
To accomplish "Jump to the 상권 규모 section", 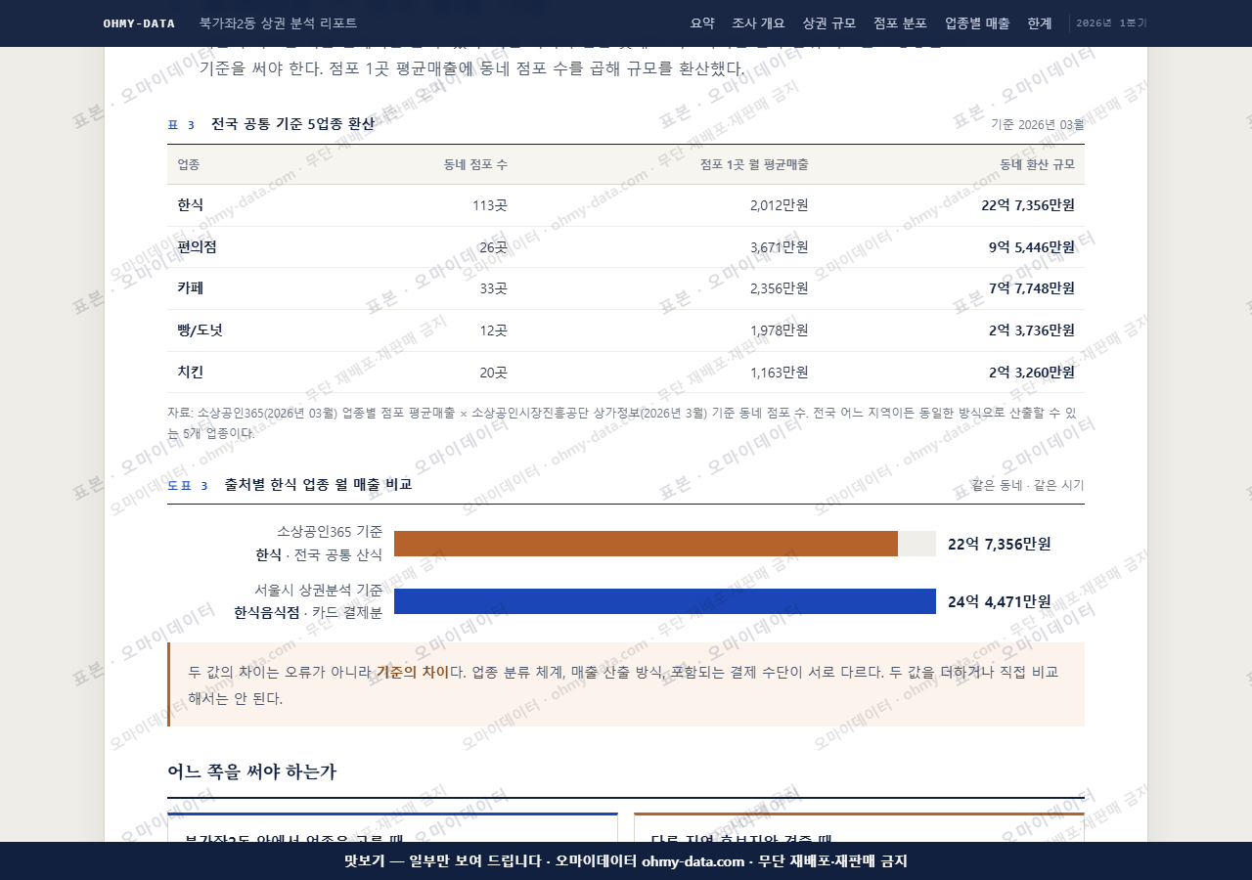I will pyautogui.click(x=828, y=22).
